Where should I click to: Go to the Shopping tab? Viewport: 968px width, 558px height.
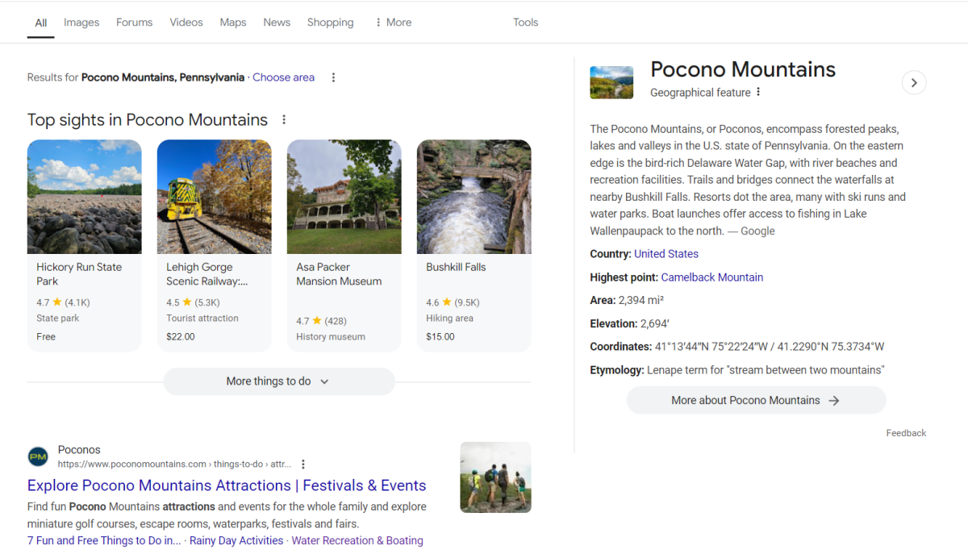331,23
